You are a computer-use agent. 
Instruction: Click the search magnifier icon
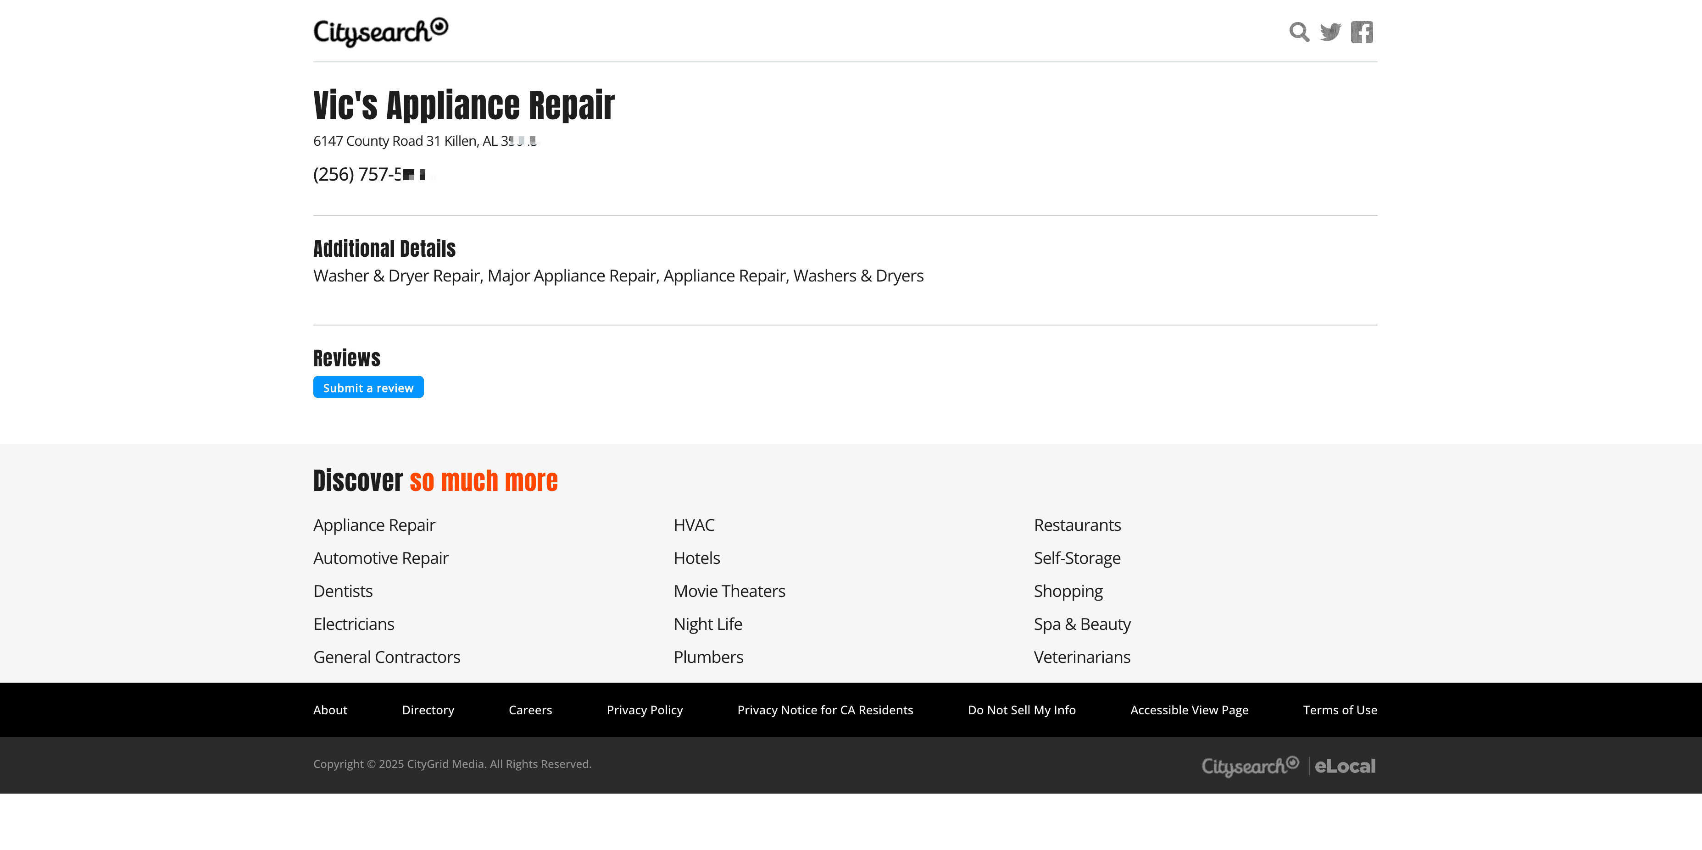coord(1299,32)
